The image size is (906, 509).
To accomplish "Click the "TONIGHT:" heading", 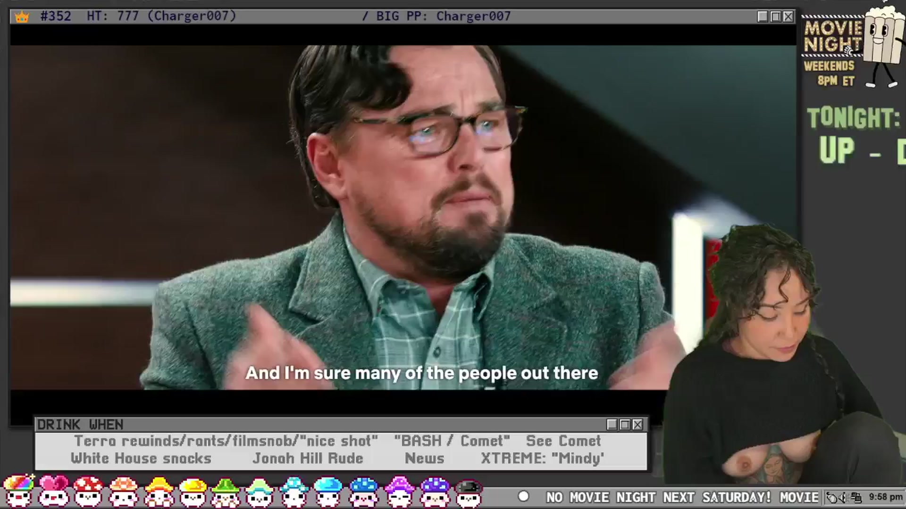I will pos(853,118).
